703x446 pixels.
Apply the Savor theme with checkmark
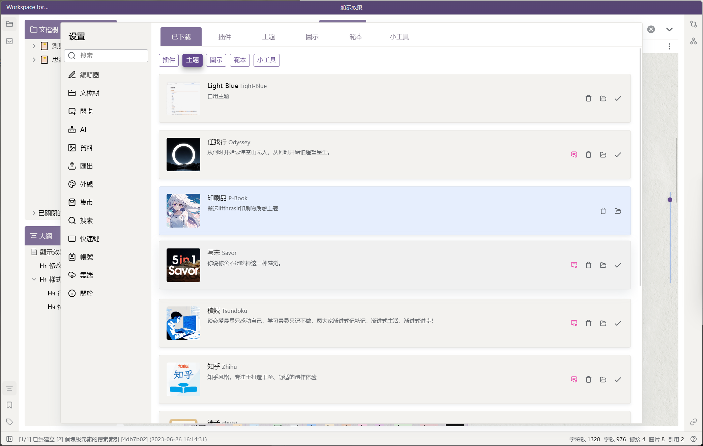click(617, 265)
